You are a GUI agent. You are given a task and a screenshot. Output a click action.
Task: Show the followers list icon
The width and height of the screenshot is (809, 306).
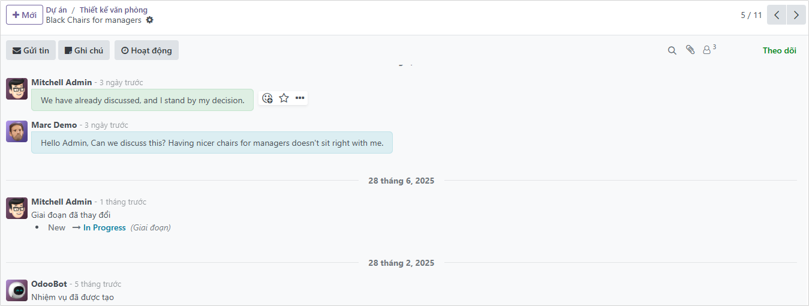708,50
